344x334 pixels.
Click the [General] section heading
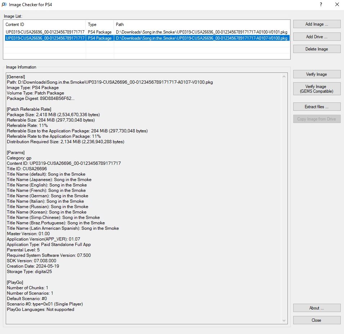16,77
